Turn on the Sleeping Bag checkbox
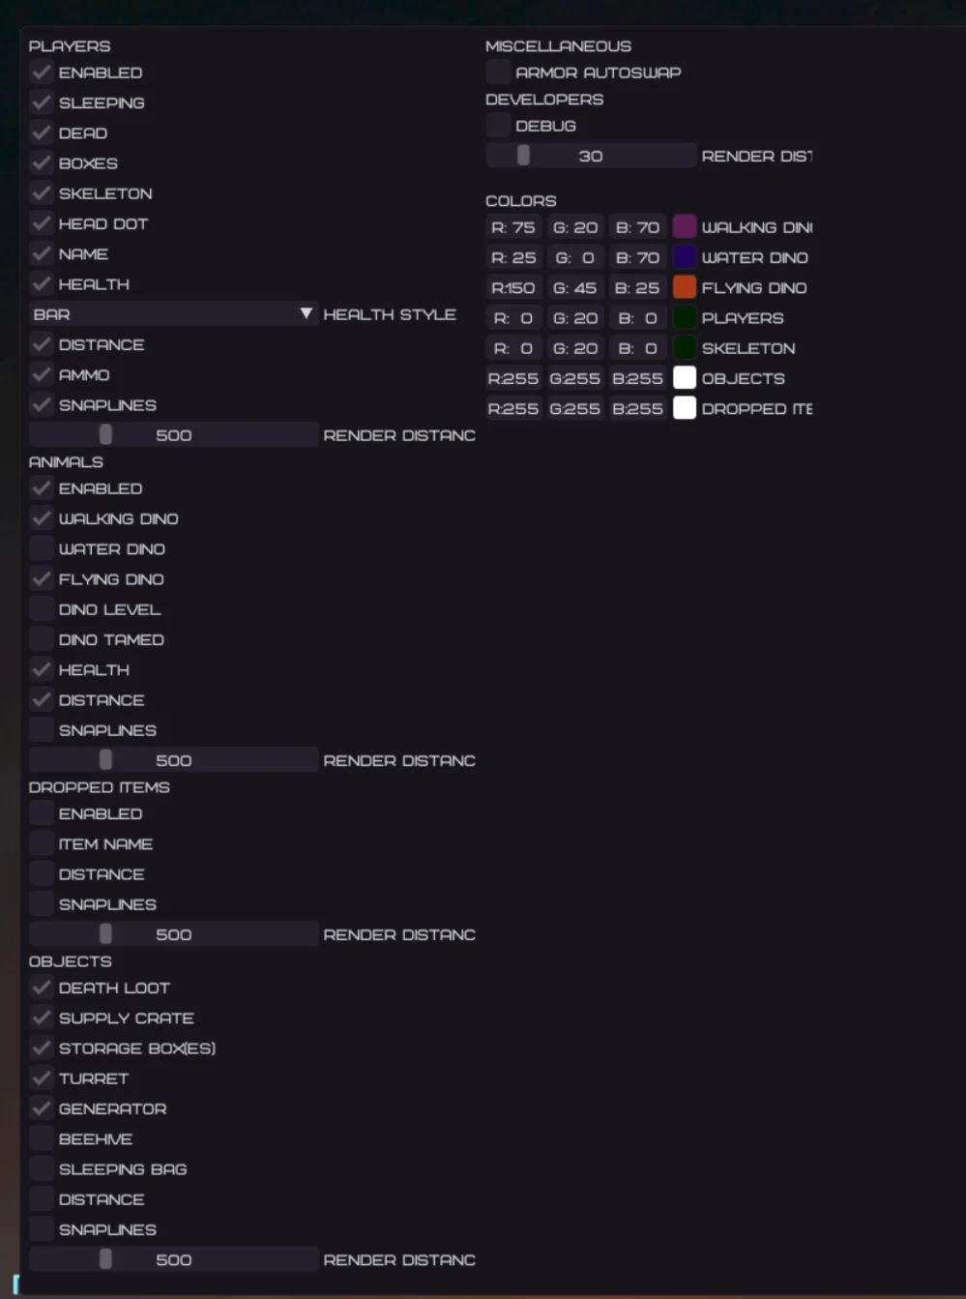This screenshot has width=966, height=1299. 42,1169
